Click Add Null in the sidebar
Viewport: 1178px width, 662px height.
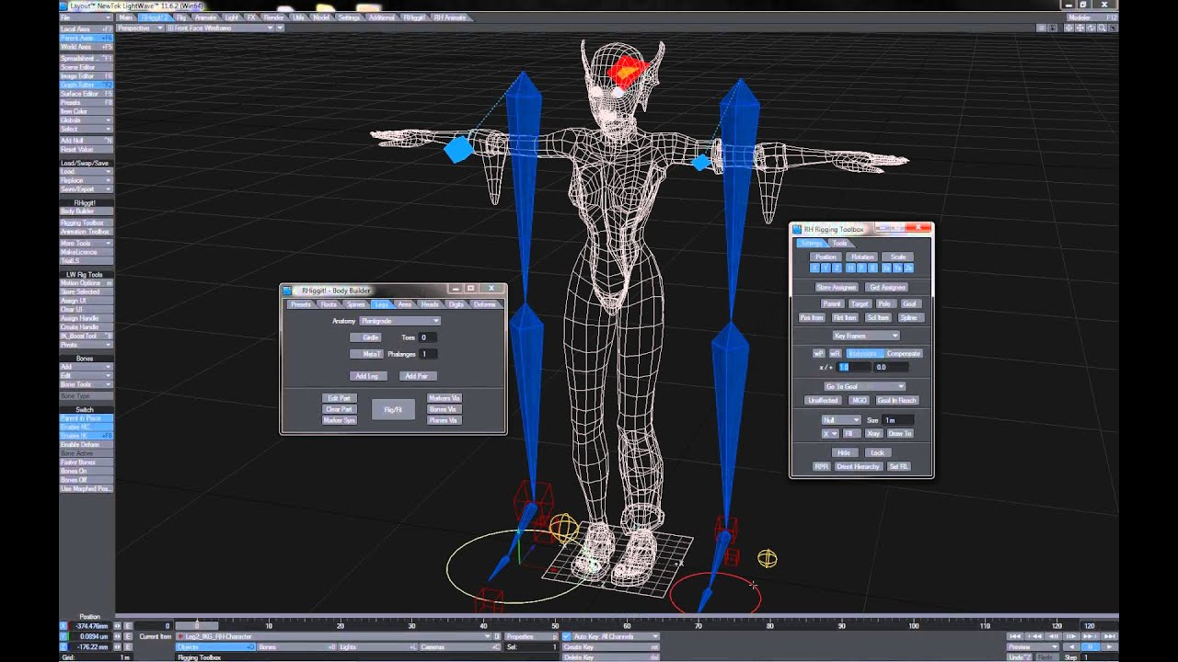(86, 140)
